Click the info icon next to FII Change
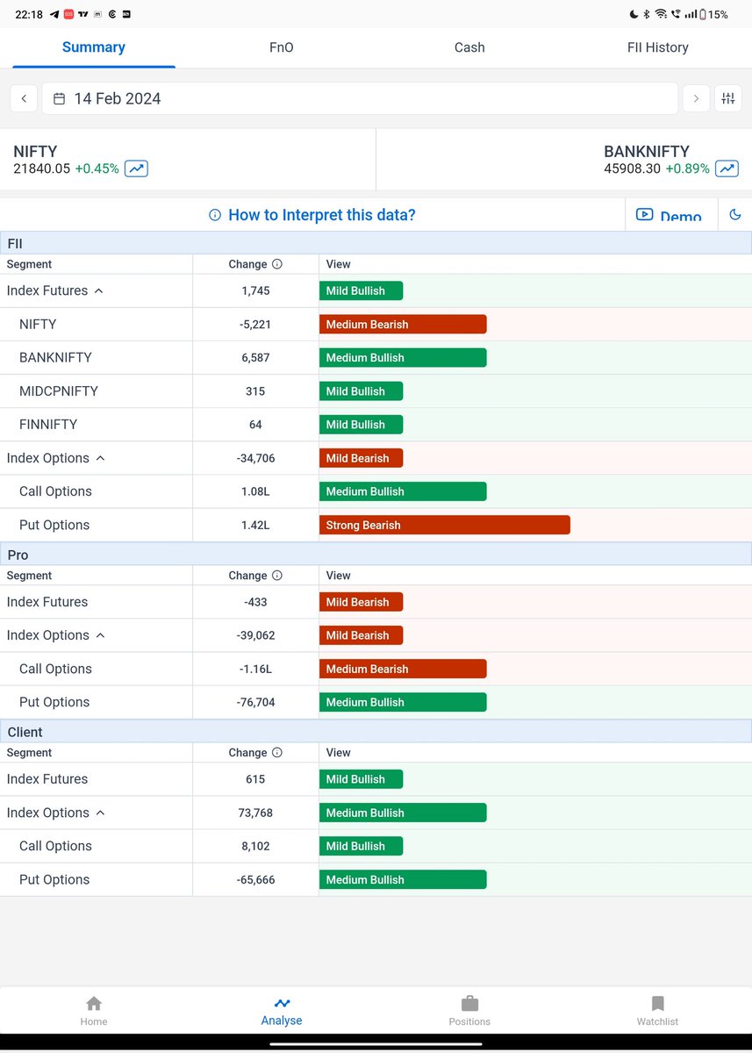This screenshot has width=752, height=1053. pos(276,264)
